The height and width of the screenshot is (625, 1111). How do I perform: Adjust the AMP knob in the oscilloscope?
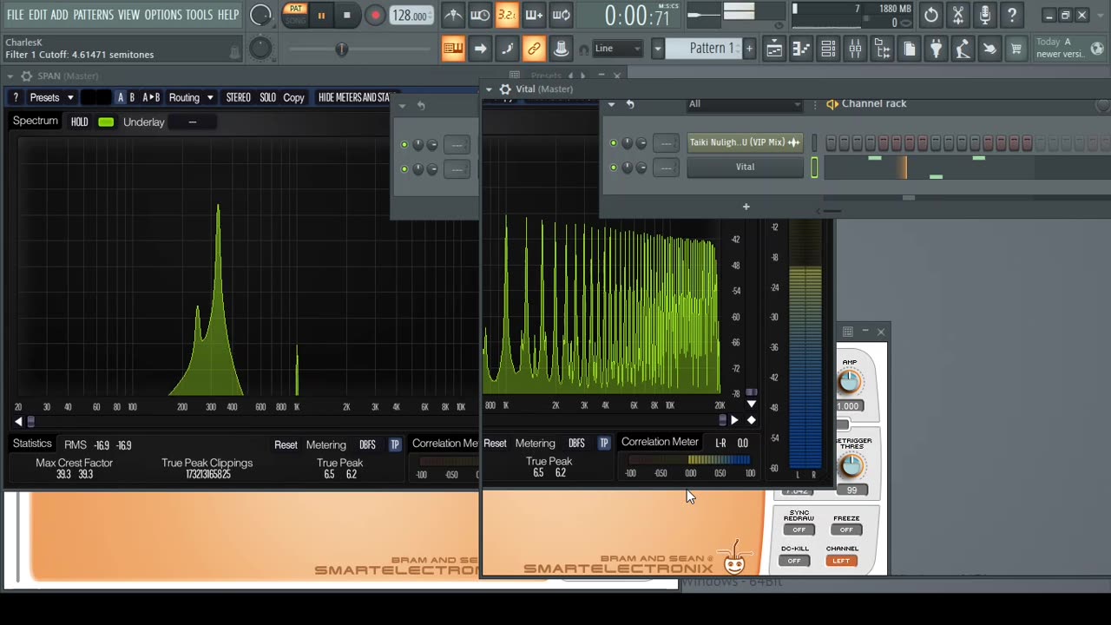pos(850,382)
